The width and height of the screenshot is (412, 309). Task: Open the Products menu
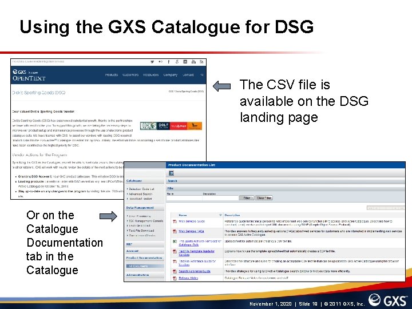[112, 75]
